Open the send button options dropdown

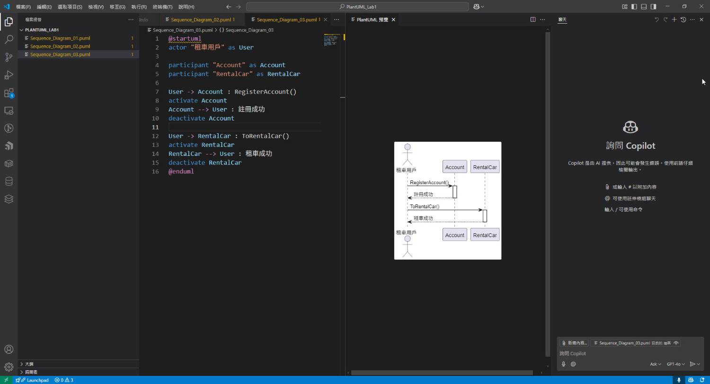[699, 364]
